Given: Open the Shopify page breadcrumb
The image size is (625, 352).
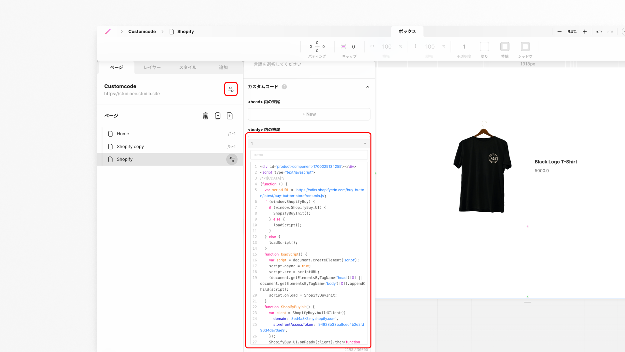Looking at the screenshot, I should tap(182, 32).
